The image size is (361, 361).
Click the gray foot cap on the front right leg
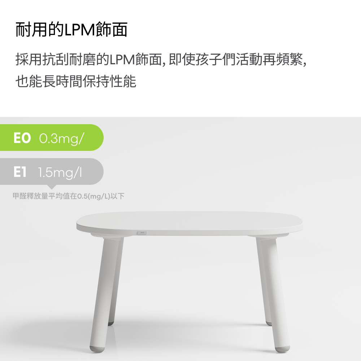click(x=283, y=349)
